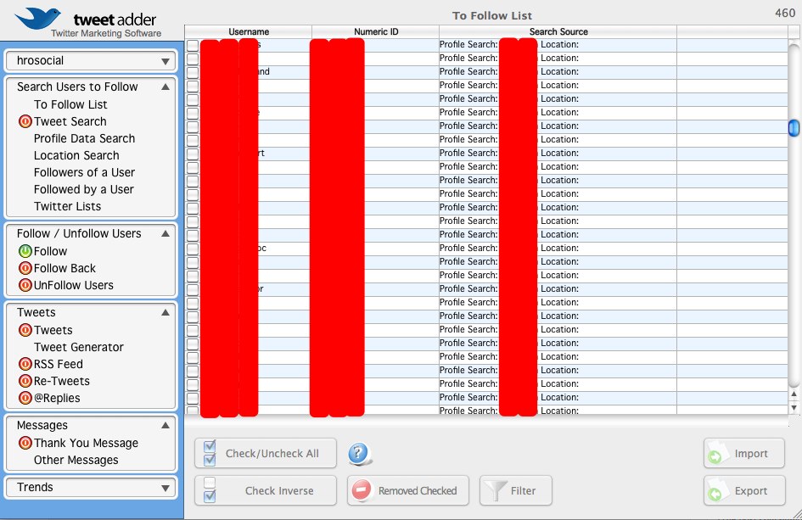Open the hrosocial account dropdown
Screen dimensions: 802x520
pyautogui.click(x=91, y=61)
